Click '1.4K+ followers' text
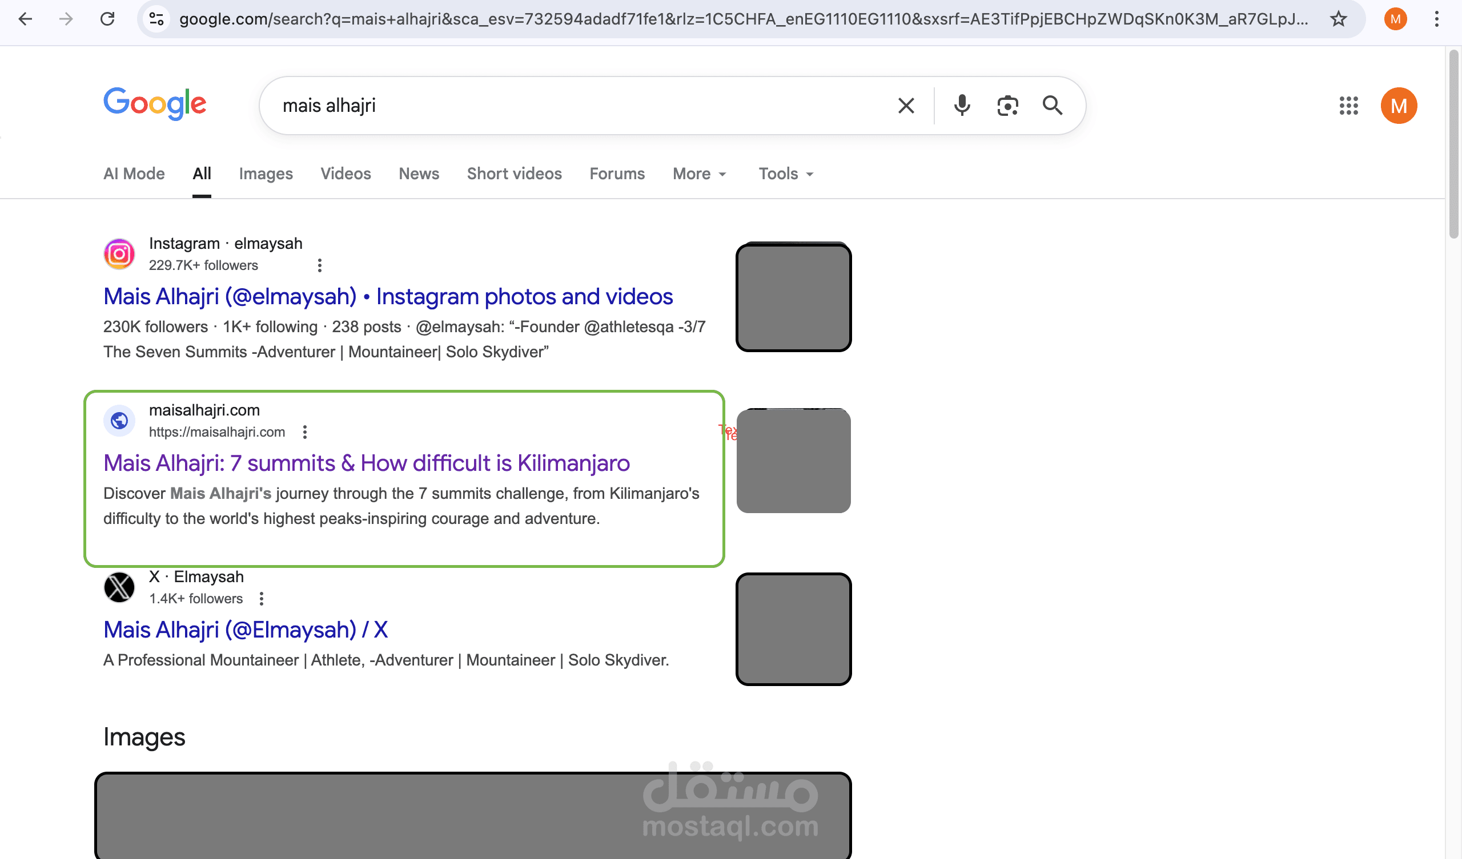The height and width of the screenshot is (859, 1462). [196, 599]
